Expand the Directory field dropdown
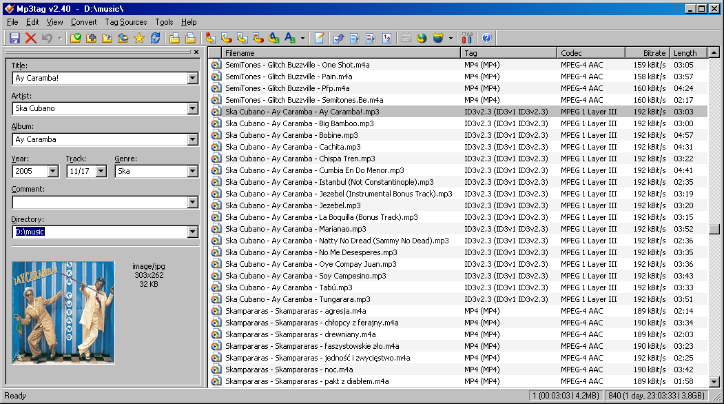Viewport: 724px width, 404px height. tap(193, 232)
